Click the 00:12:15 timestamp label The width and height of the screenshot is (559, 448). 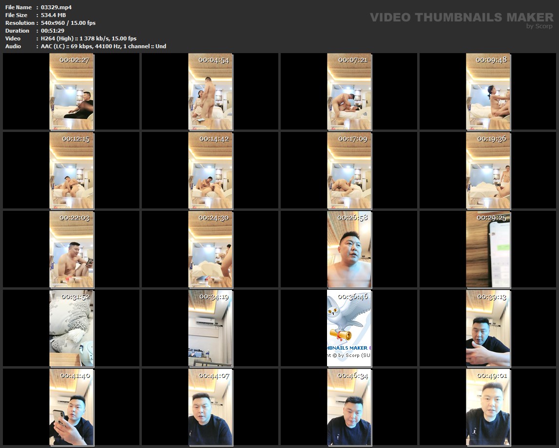(75, 139)
